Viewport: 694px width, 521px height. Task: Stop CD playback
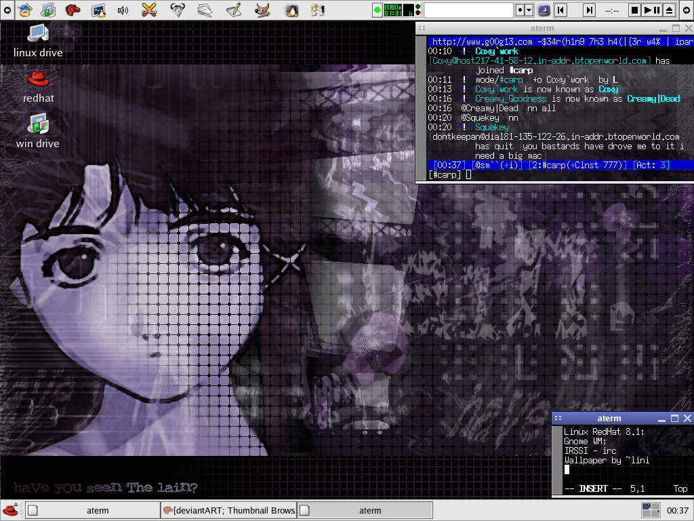[634, 10]
